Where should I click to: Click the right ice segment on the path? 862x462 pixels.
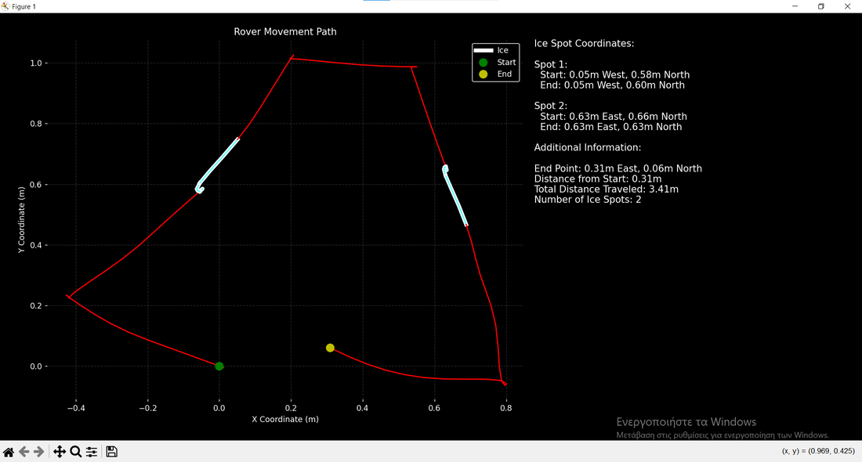pos(455,197)
